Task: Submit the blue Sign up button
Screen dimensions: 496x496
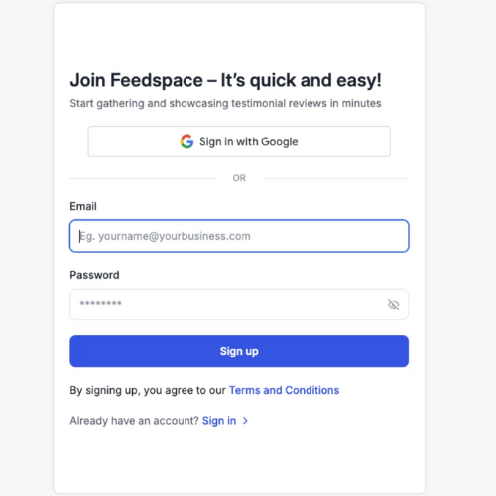Action: tap(239, 351)
